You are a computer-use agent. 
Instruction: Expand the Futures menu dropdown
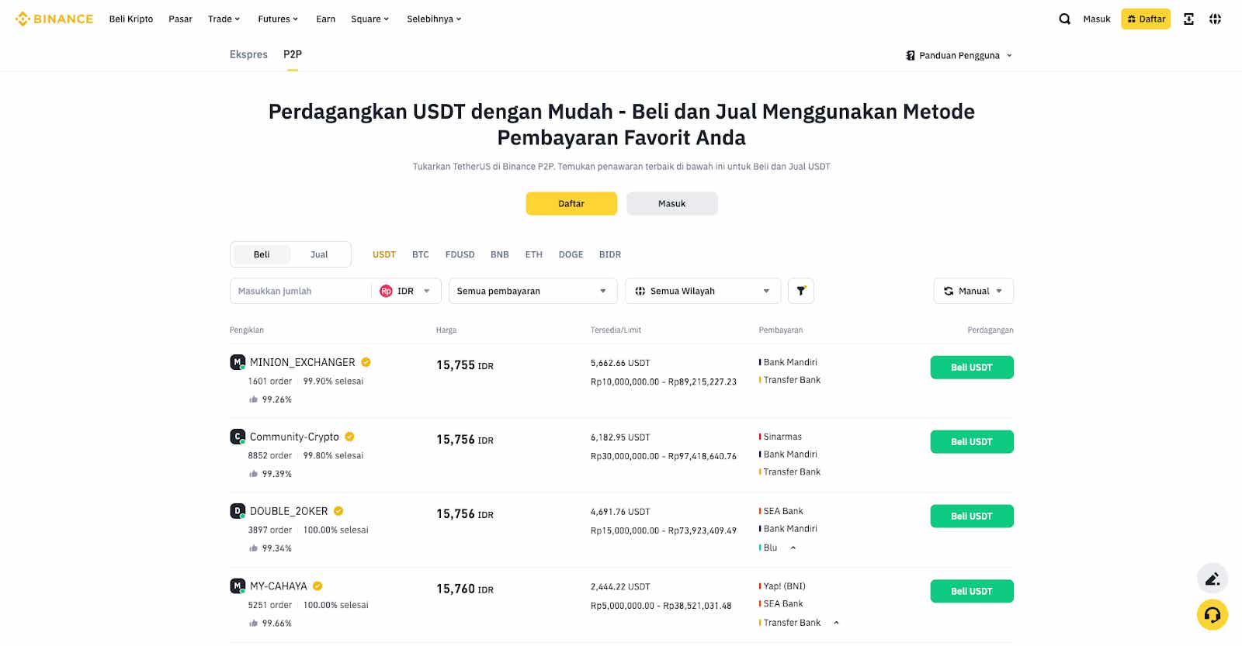(x=278, y=19)
